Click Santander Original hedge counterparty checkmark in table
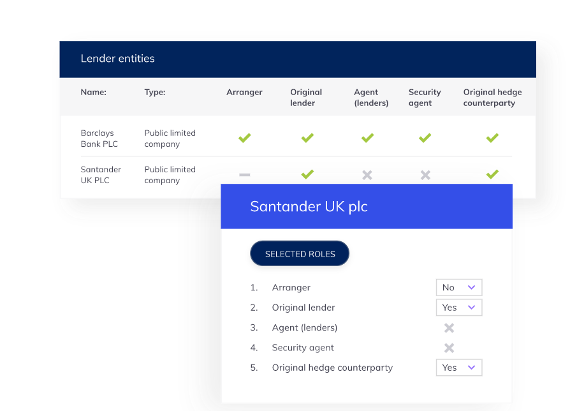The width and height of the screenshot is (570, 411). pos(492,174)
